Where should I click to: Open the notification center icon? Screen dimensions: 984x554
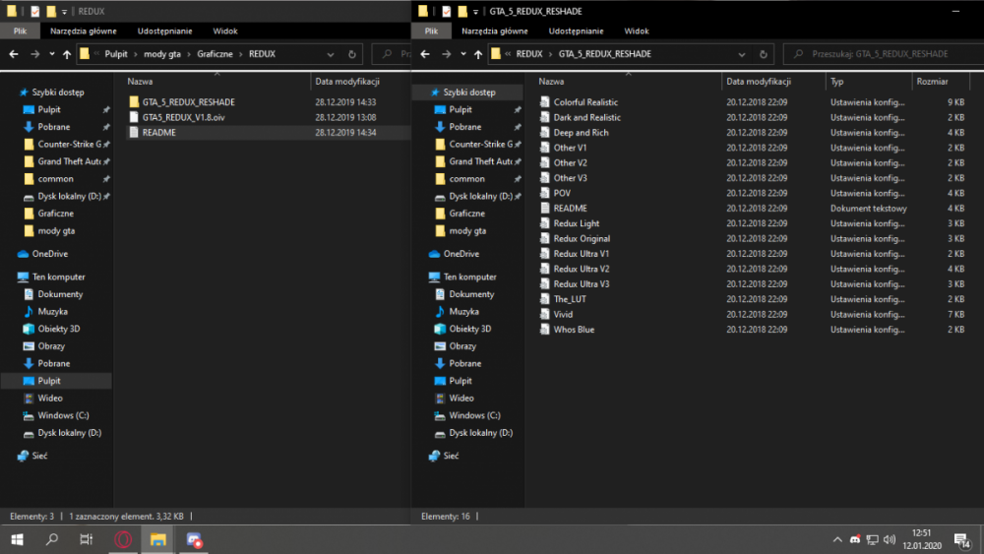(962, 539)
